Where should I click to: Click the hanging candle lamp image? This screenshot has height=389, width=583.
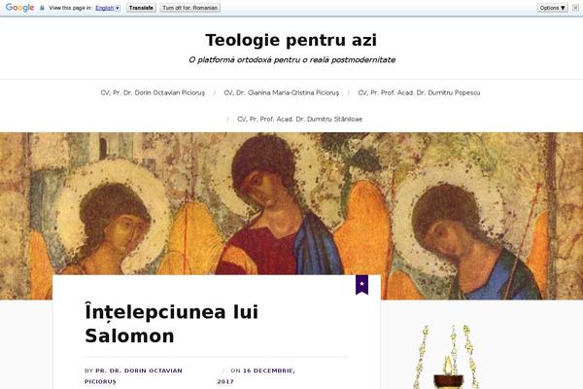(x=448, y=357)
